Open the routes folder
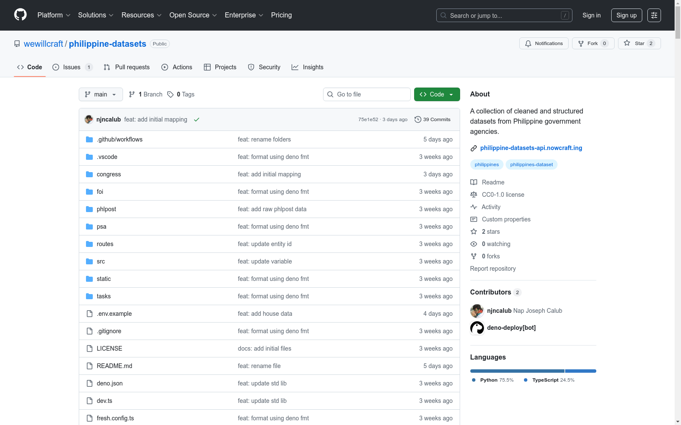Viewport: 681px width, 425px height. 105,244
